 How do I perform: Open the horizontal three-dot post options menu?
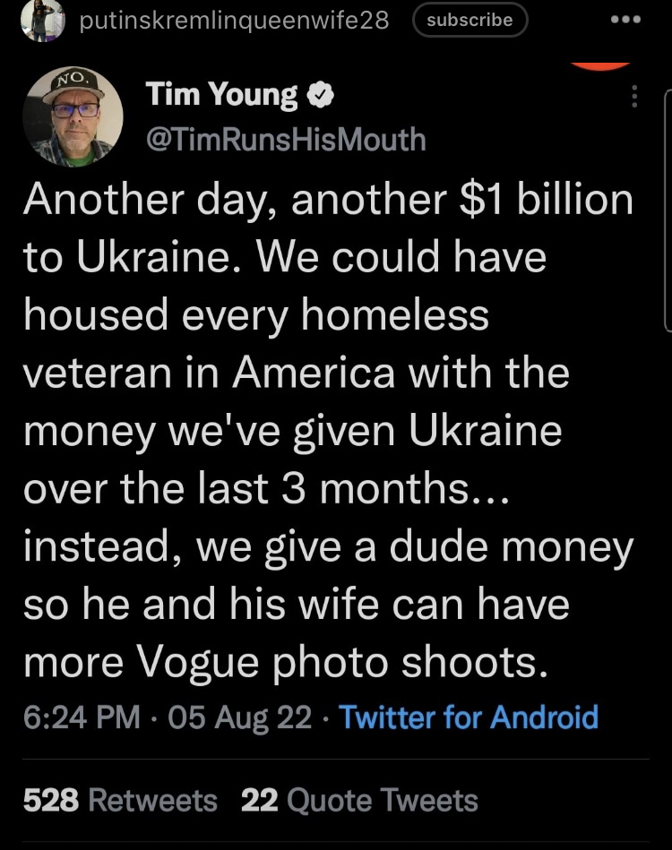point(626,20)
